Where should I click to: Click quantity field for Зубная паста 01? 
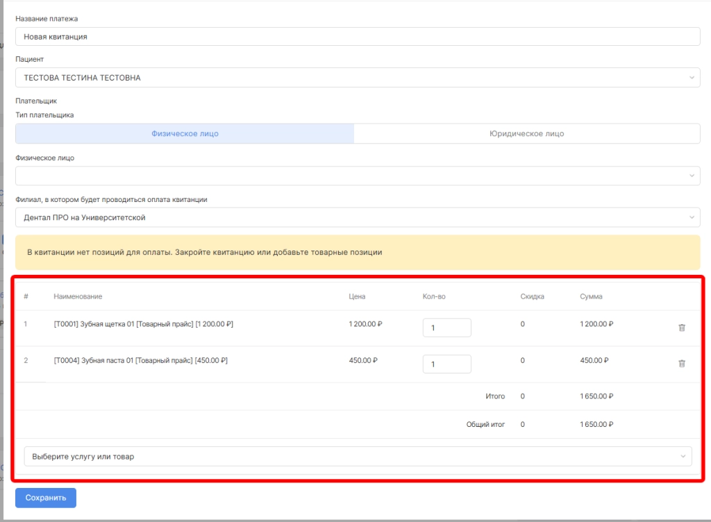pos(446,364)
